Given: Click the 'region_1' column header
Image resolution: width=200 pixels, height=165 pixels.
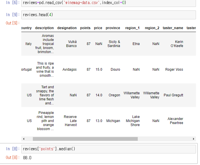Looking at the screenshot, I should [132, 28].
